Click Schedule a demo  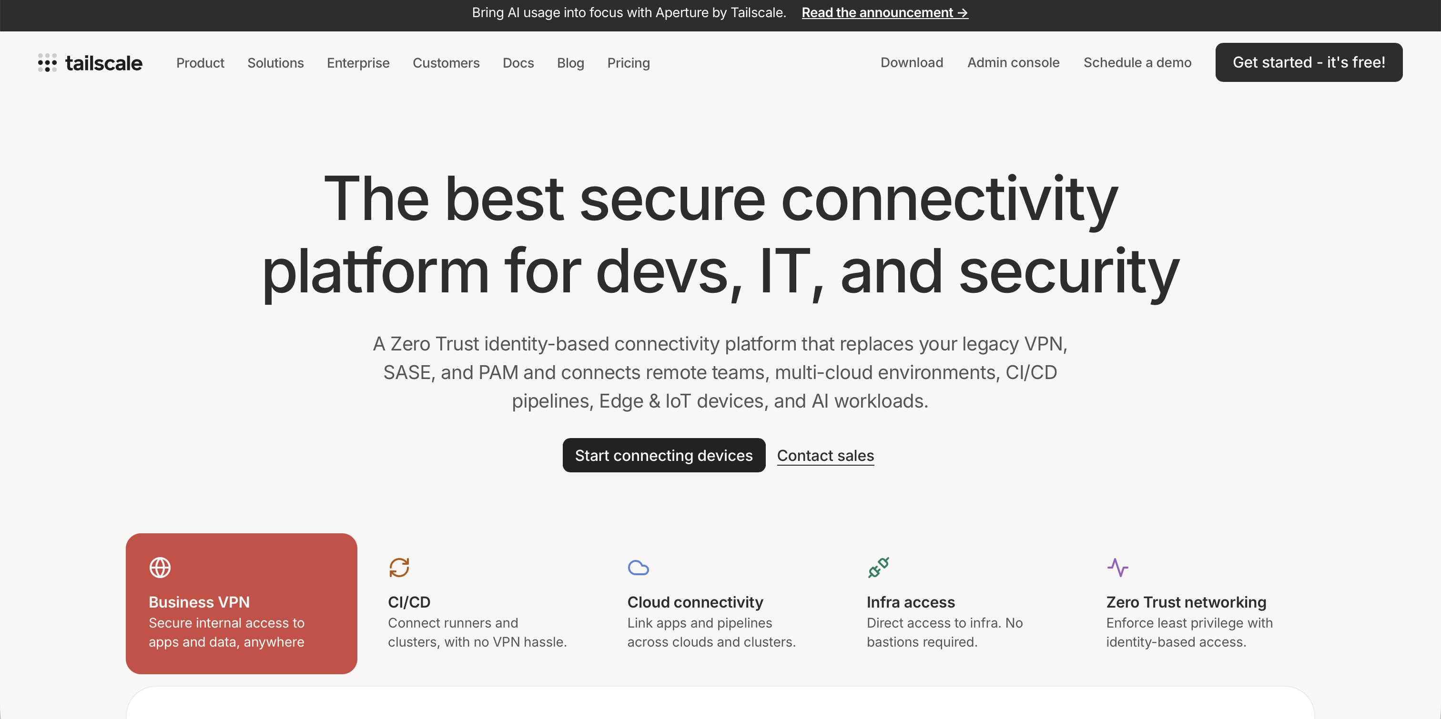1137,62
